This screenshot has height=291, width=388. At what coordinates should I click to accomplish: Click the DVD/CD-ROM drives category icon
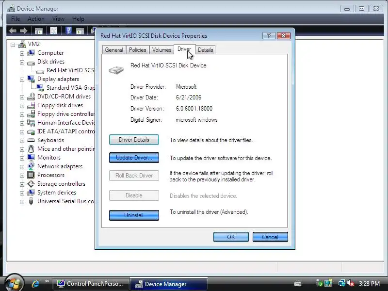31,97
